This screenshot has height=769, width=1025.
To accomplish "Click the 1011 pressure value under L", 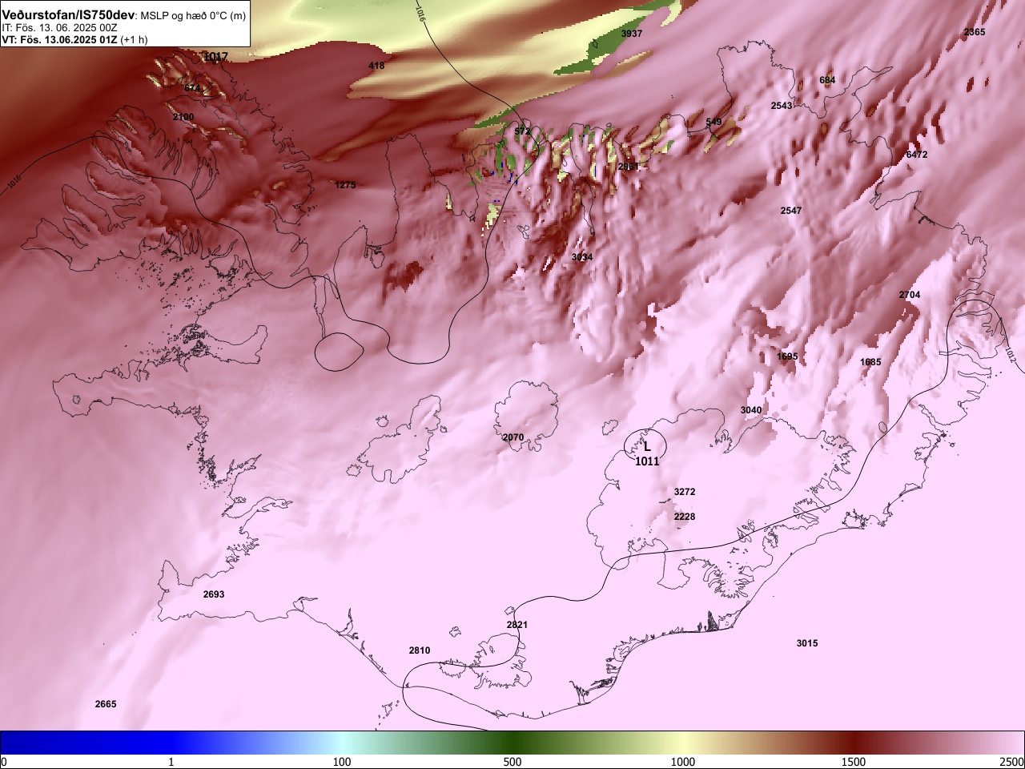I will coord(647,461).
